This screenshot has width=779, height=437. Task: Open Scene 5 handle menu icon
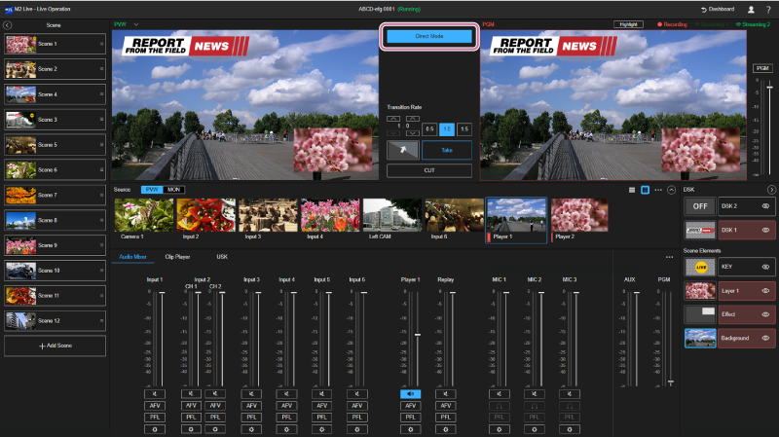[101, 145]
